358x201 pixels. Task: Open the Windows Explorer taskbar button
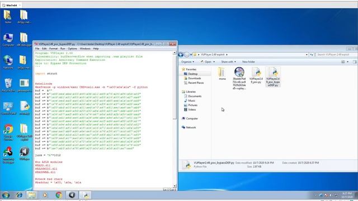(32, 195)
